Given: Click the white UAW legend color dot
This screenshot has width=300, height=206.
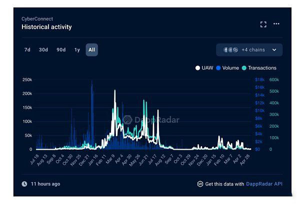Looking at the screenshot, I should 198,68.
